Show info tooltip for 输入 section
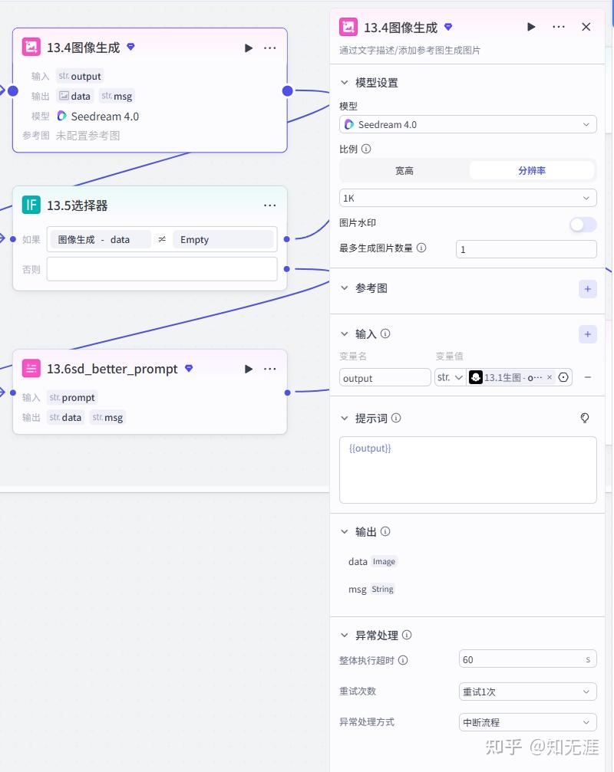This screenshot has height=772, width=614. [x=385, y=333]
